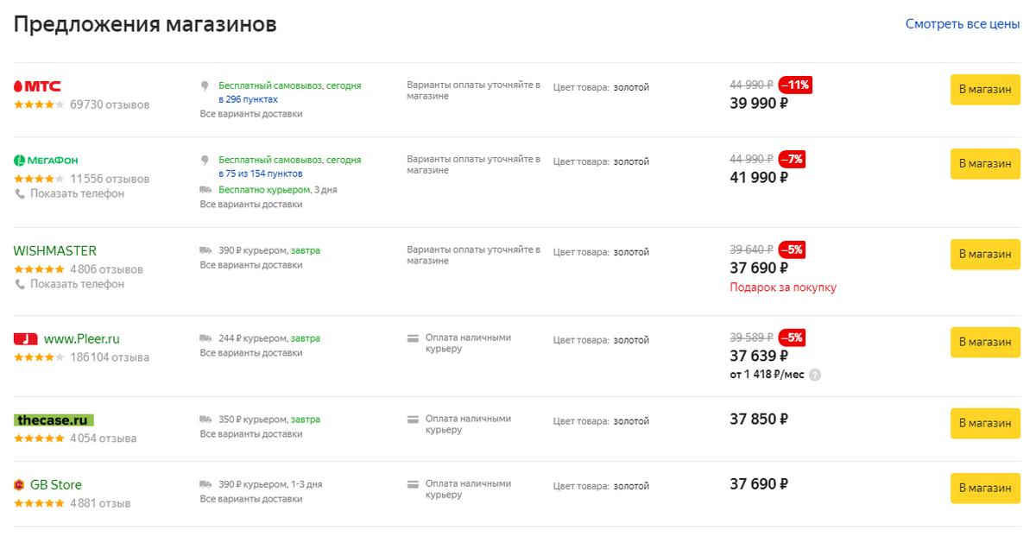This screenshot has height=543, width=1036.
Task: Click MegaFon star rating
Action: [39, 179]
